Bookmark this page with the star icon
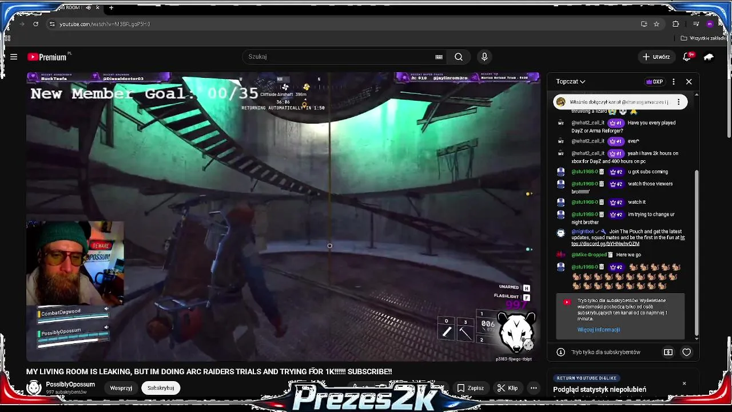The image size is (732, 412). coord(657,24)
